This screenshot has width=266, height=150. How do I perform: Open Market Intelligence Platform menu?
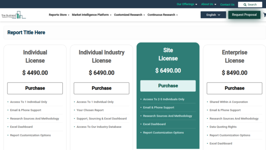pos(91,15)
